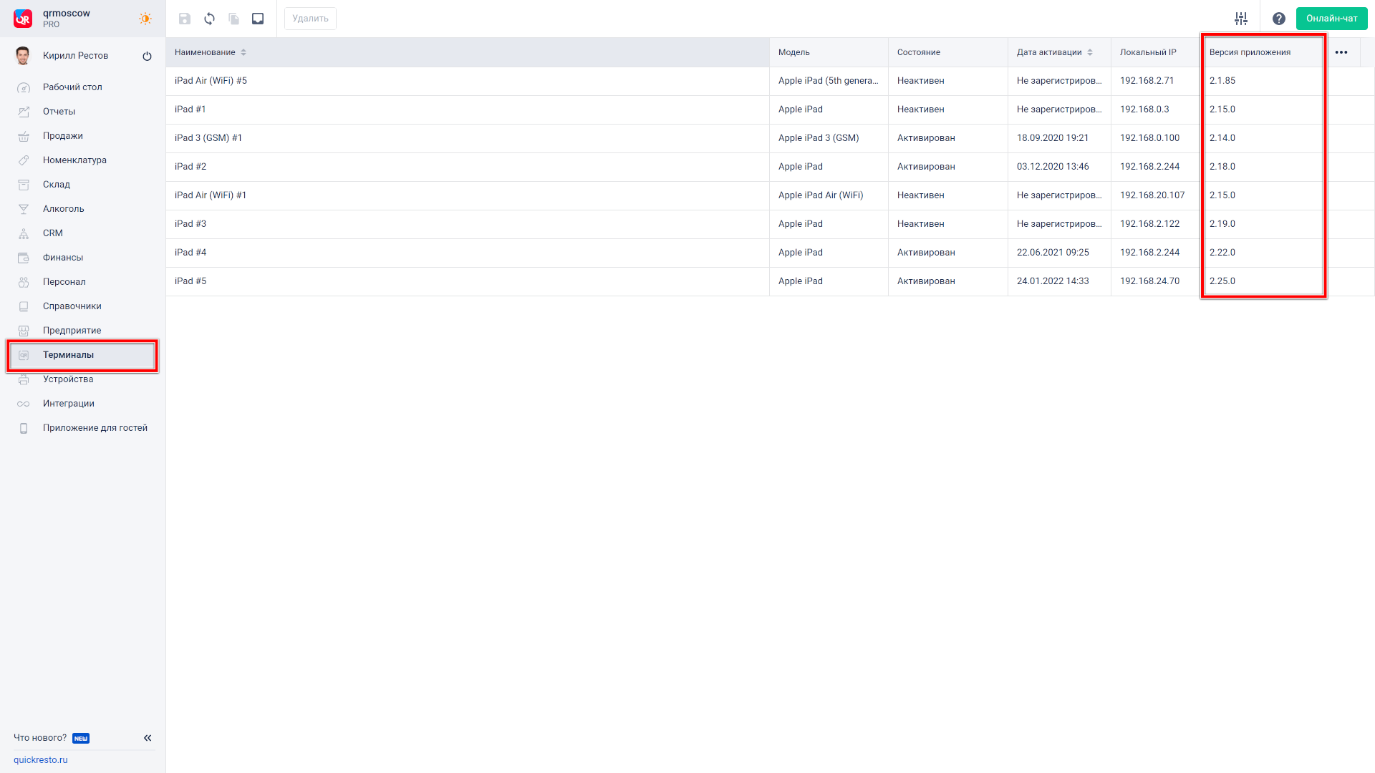Click the logout power icon
Screen dimensions: 1375x773
pyautogui.click(x=147, y=56)
